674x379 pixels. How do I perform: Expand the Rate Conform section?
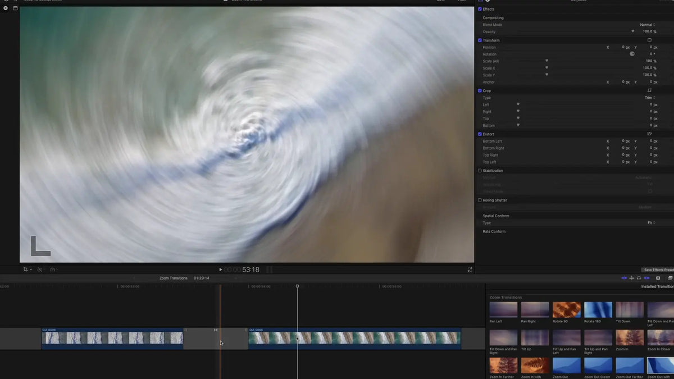point(494,231)
